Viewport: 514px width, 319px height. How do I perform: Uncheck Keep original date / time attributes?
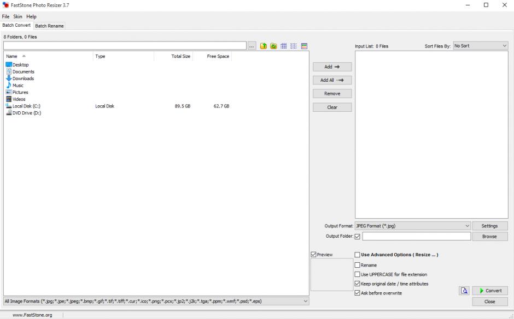tap(357, 284)
